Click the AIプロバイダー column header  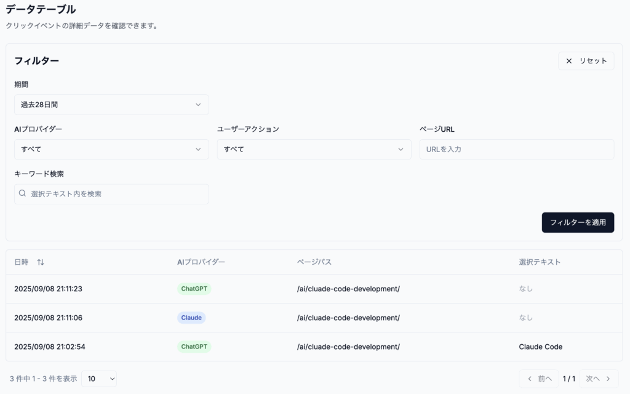coord(201,262)
